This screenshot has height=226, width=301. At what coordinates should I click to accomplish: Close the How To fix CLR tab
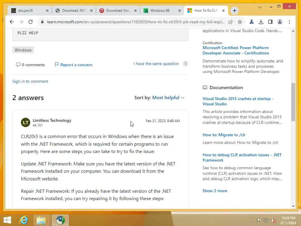[x=223, y=11]
